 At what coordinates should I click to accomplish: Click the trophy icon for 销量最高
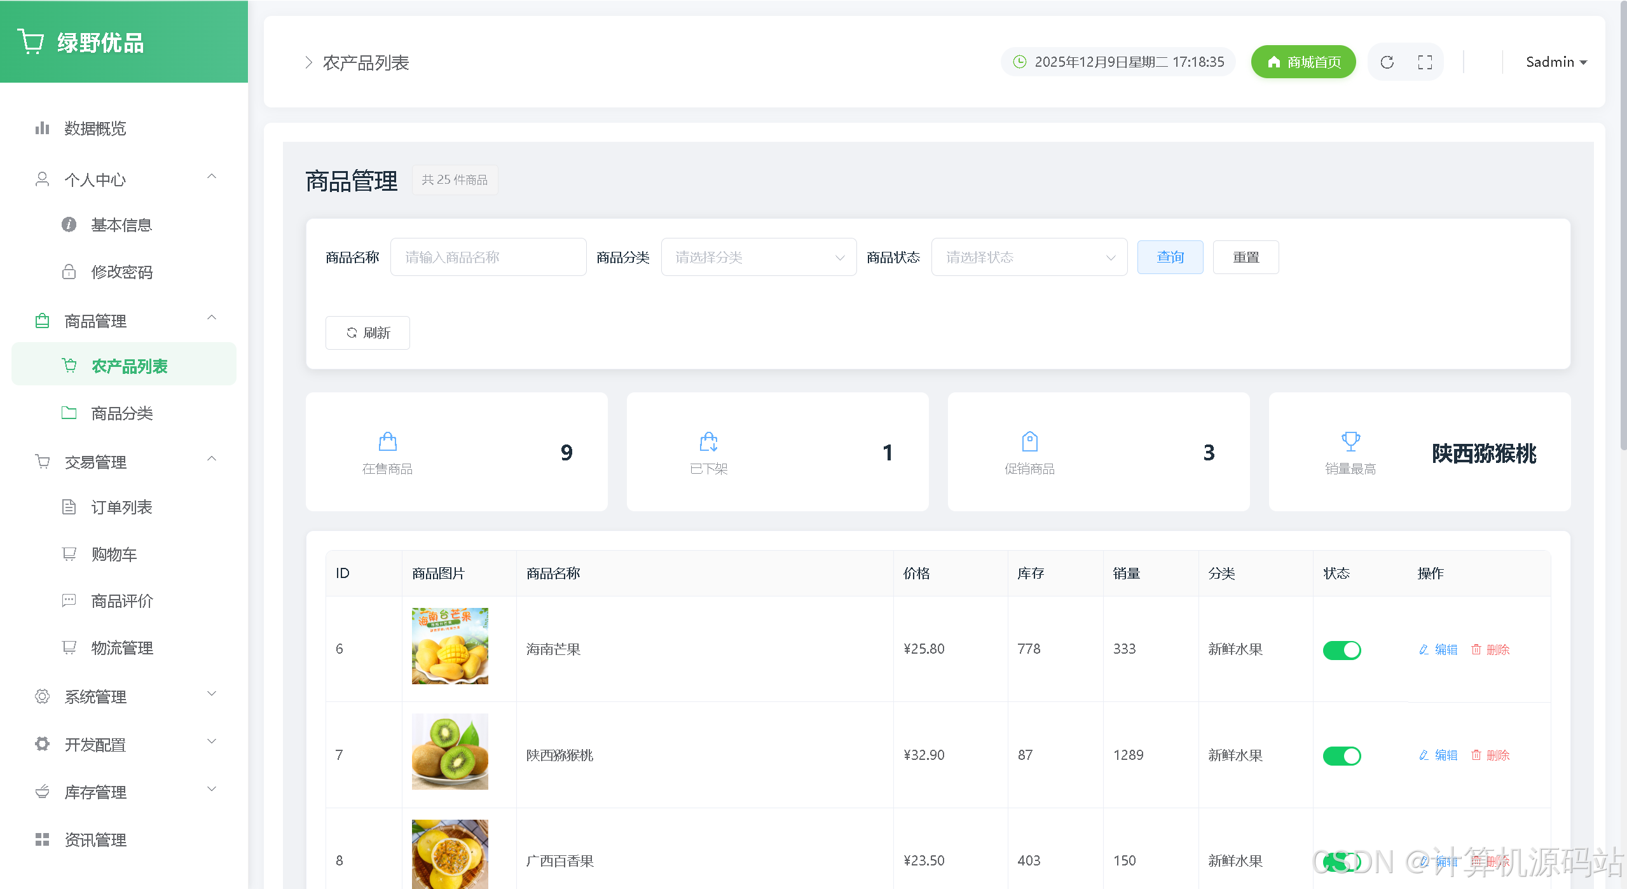[x=1350, y=441]
